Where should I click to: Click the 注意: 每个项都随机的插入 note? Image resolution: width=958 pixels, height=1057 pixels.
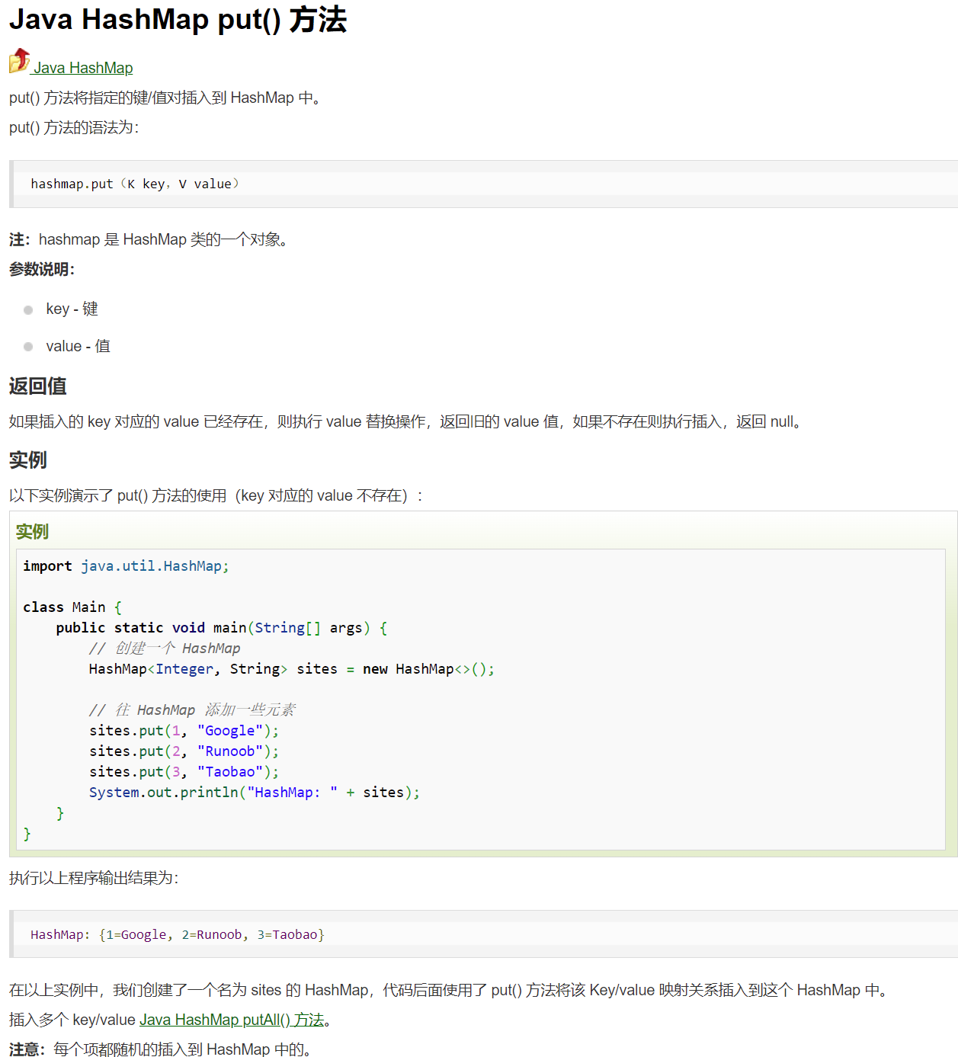[x=162, y=1049]
